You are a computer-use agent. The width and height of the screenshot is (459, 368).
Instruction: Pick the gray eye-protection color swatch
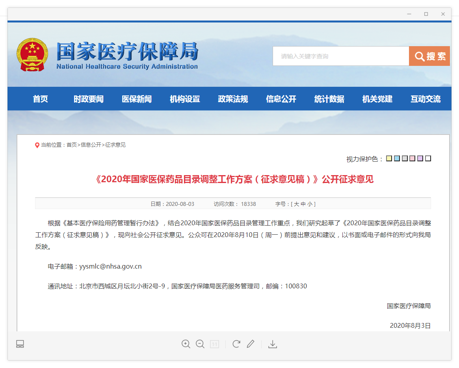click(405, 159)
